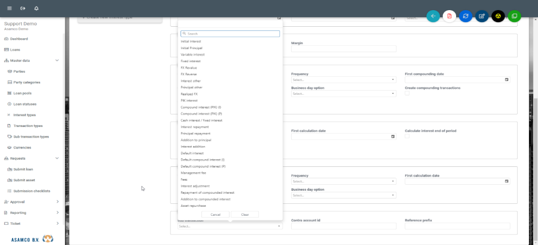Click the blue refresh icon
Image resolution: width=538 pixels, height=245 pixels.
pyautogui.click(x=466, y=16)
